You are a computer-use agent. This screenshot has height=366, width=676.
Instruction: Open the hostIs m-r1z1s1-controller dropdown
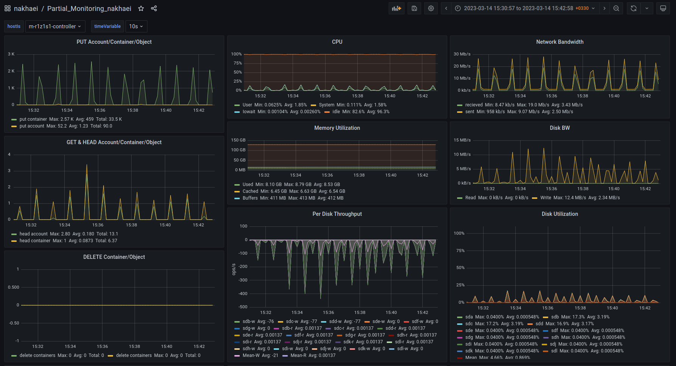coord(55,26)
